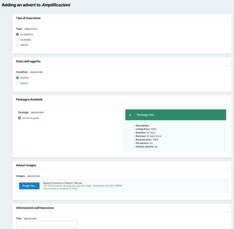234x229 pixels.
Task: Click the Stato dell'oggetto section heading
Action: pos(28,61)
